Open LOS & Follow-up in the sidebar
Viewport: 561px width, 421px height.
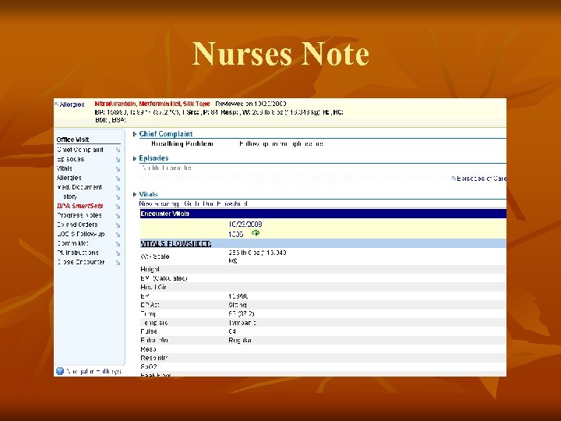click(x=81, y=234)
